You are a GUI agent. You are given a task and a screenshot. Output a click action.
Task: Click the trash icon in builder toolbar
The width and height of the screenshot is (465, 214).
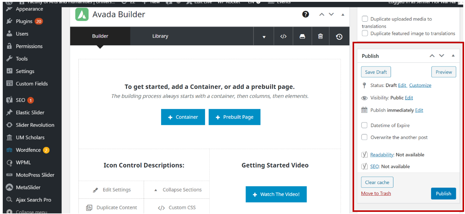[320, 36]
